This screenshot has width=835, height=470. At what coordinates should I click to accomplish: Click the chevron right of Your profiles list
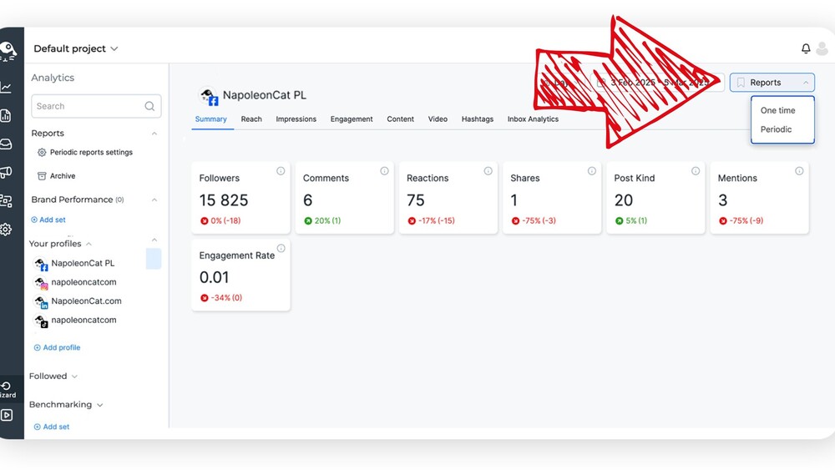point(154,240)
